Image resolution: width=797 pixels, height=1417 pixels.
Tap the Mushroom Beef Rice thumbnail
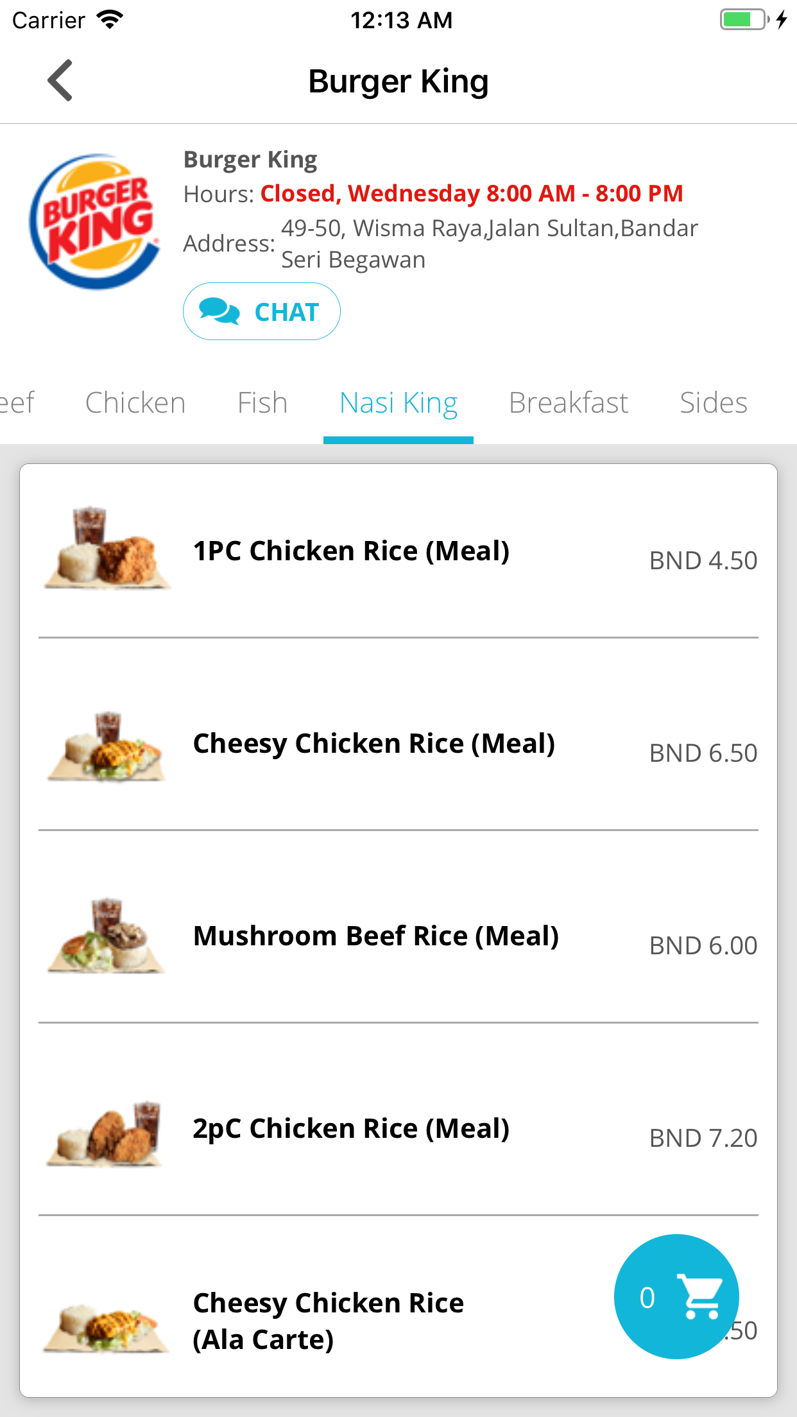coord(107,936)
